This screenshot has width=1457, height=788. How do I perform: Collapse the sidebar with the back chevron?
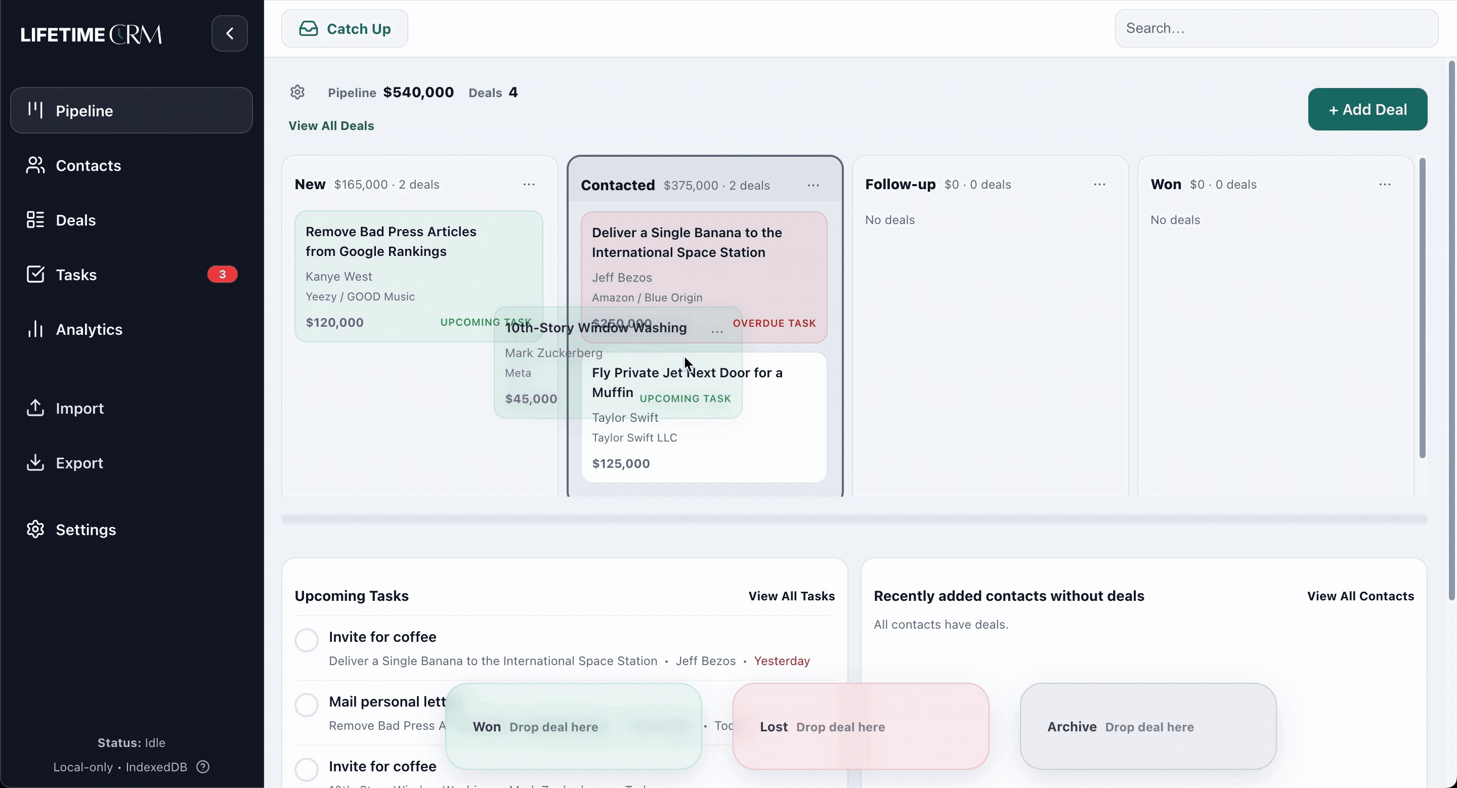click(230, 33)
